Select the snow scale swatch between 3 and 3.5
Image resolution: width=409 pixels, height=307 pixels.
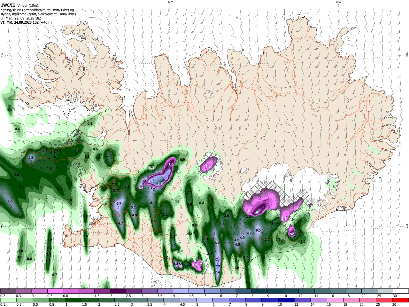point(150,291)
